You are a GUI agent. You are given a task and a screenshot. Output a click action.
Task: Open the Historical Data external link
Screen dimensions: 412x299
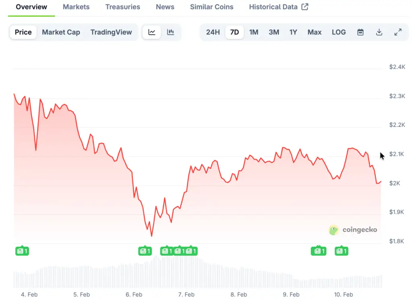pos(278,7)
